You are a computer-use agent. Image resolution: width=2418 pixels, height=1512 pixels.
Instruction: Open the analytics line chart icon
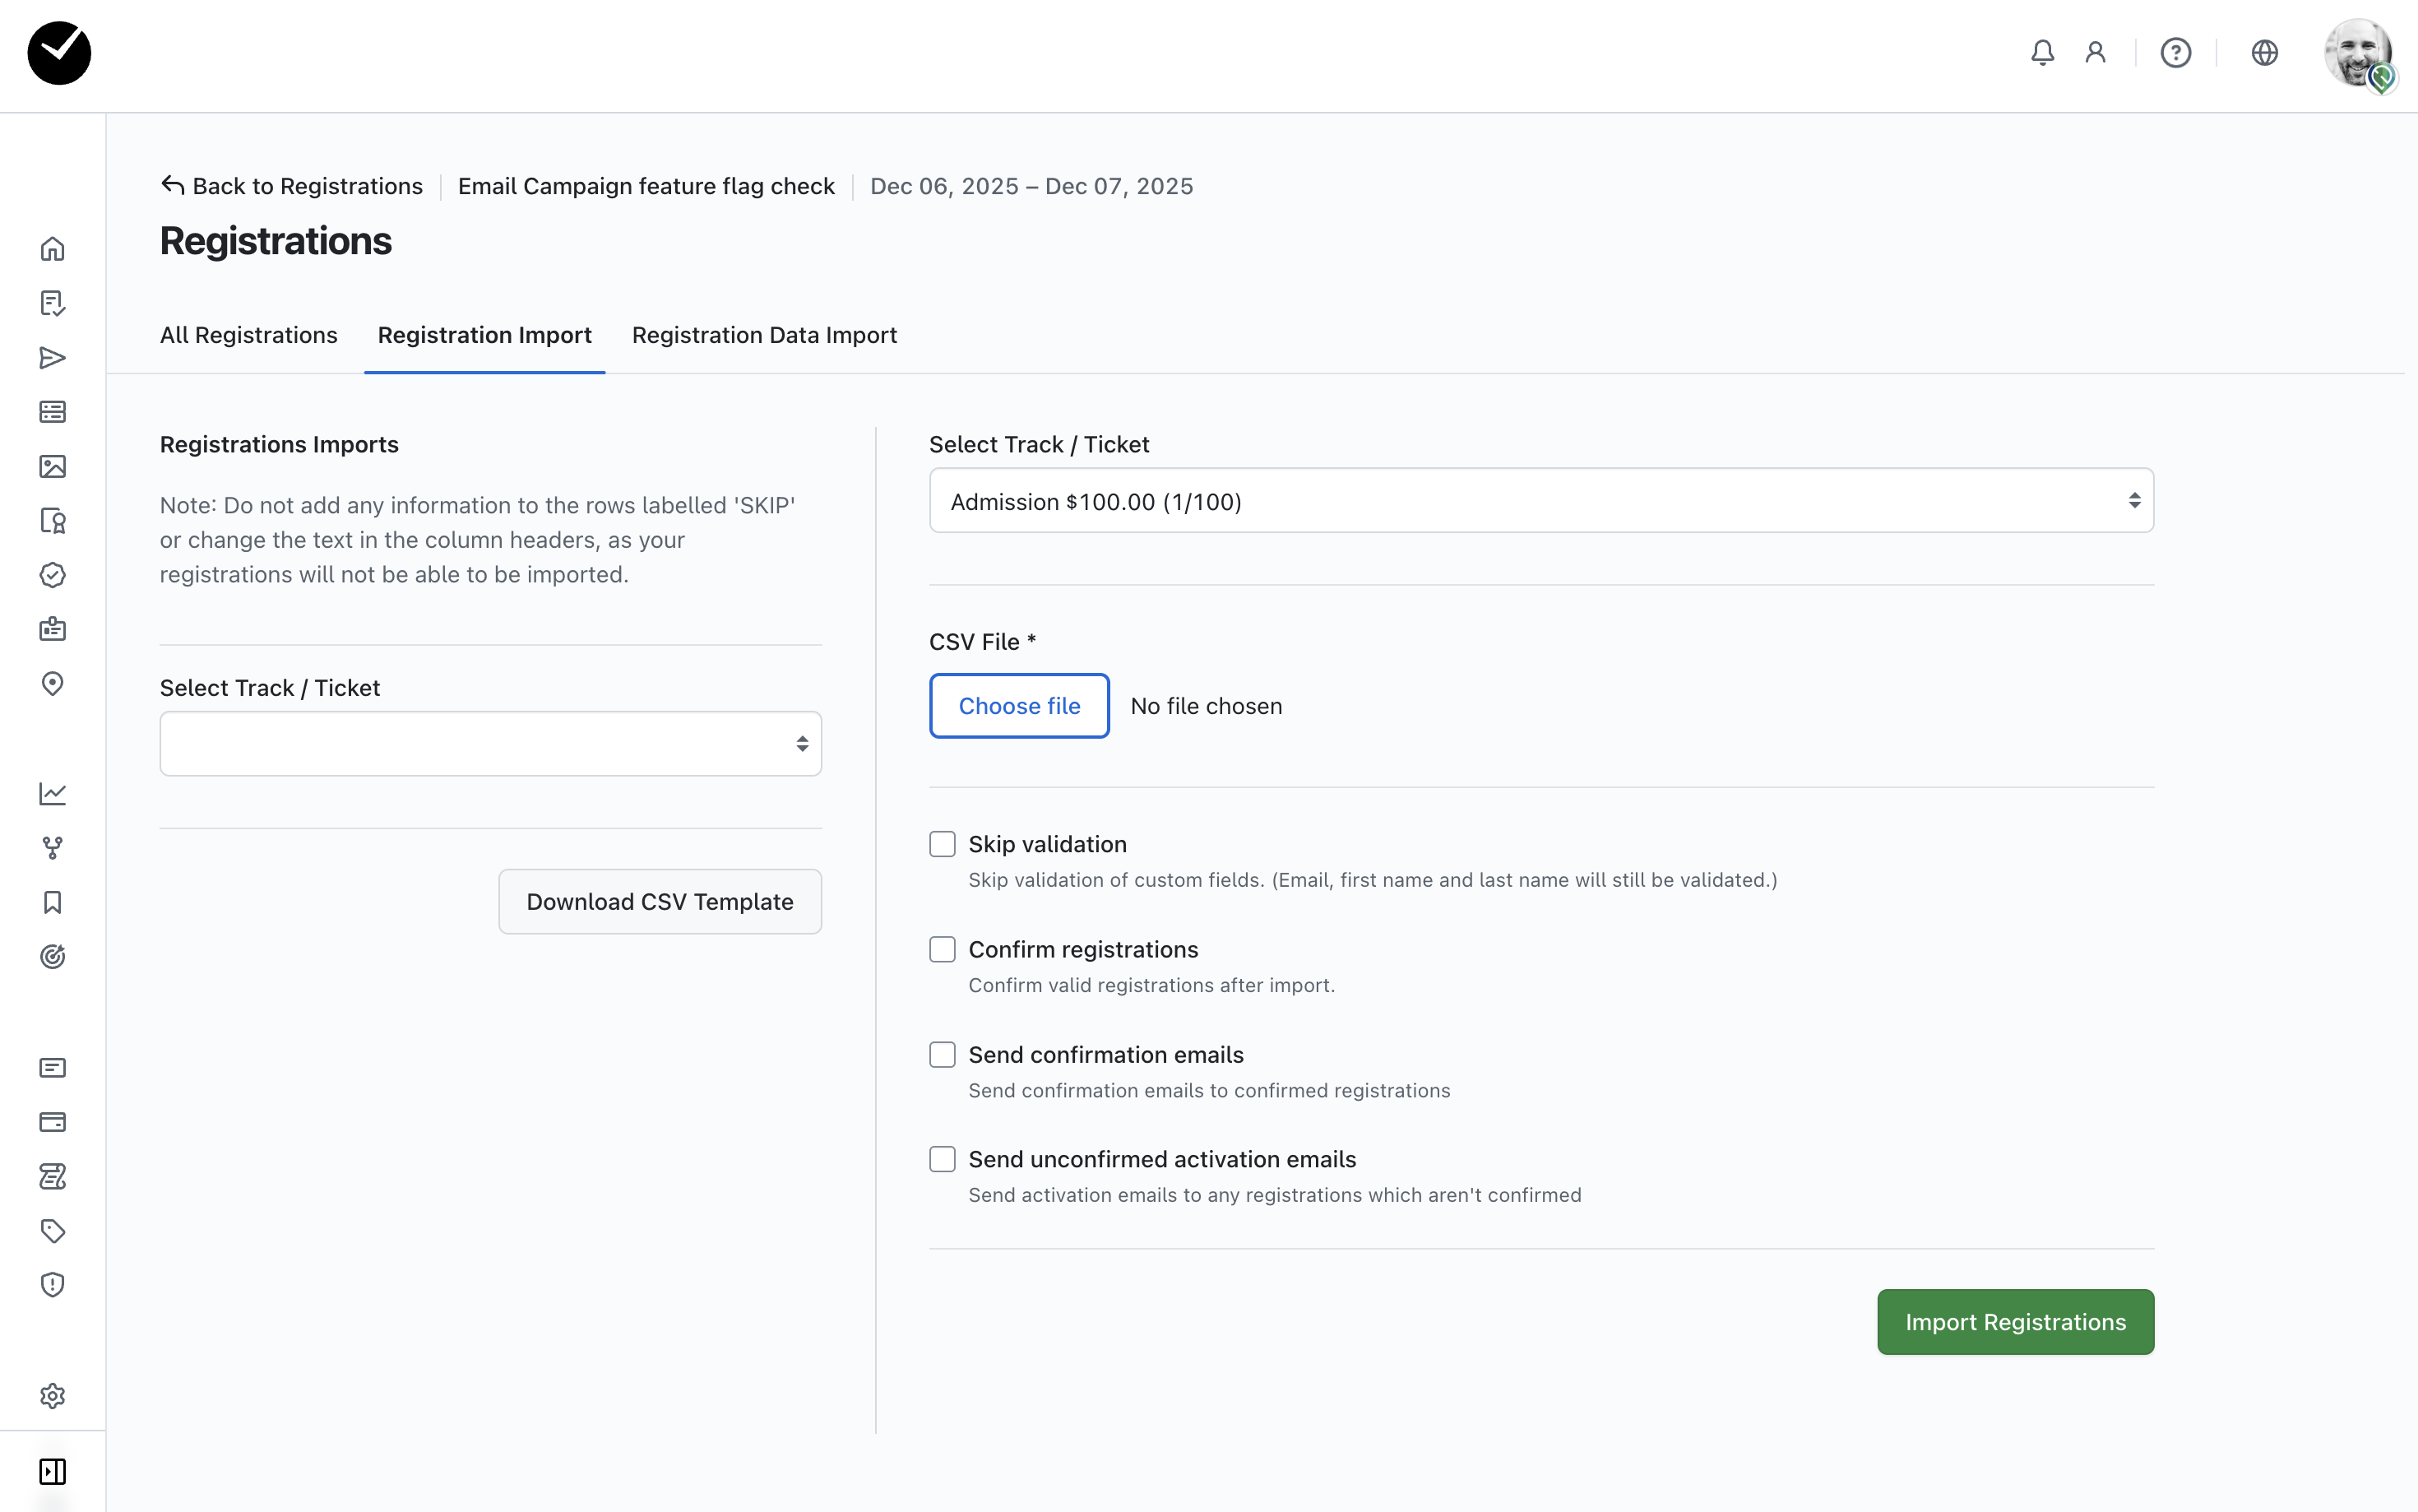[52, 793]
